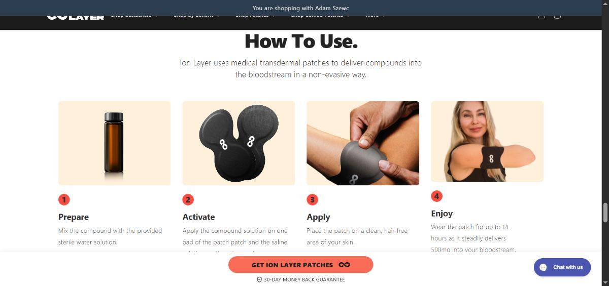
Task: Expand the Shop Bestsellers dropdown menu
Action: click(x=134, y=16)
